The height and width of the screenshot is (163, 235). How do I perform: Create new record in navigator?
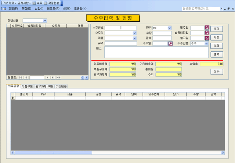pos(58,77)
